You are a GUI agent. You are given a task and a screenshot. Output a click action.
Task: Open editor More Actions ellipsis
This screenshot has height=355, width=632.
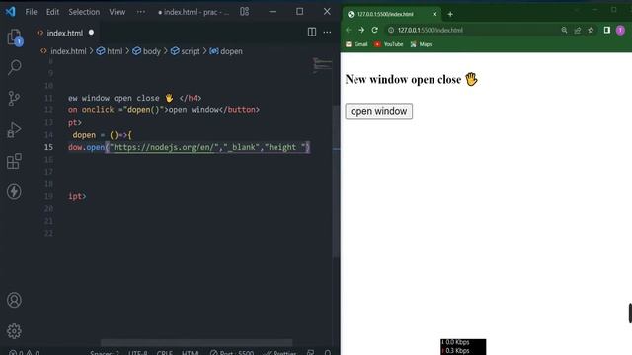point(327,32)
